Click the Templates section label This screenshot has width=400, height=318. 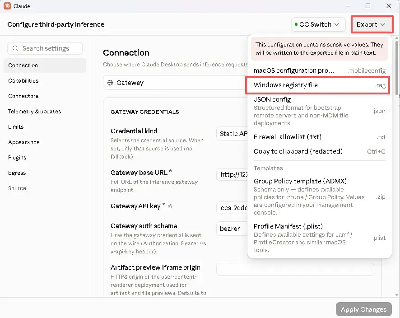[268, 168]
